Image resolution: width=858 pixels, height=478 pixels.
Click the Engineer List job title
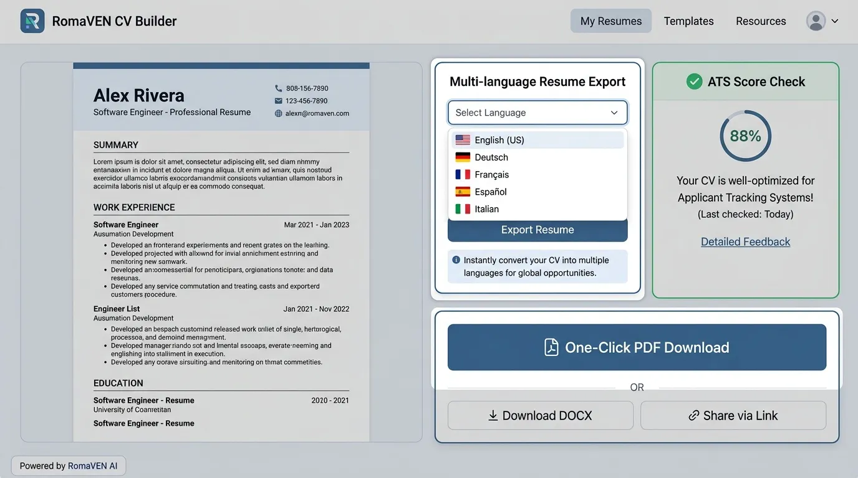point(117,309)
